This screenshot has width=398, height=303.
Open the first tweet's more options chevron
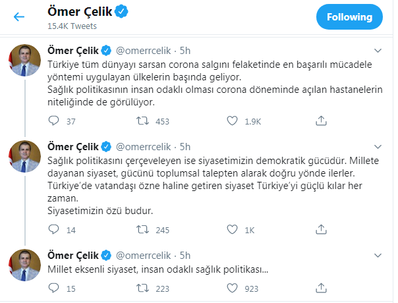click(x=377, y=51)
